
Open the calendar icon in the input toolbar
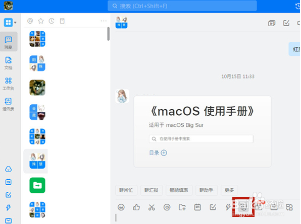tap(197, 207)
